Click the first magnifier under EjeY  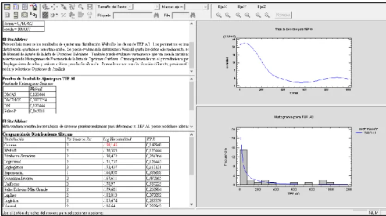click(x=238, y=15)
